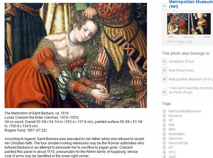Click the globe icon beside MetropolitanMuseum tag

coord(164,111)
